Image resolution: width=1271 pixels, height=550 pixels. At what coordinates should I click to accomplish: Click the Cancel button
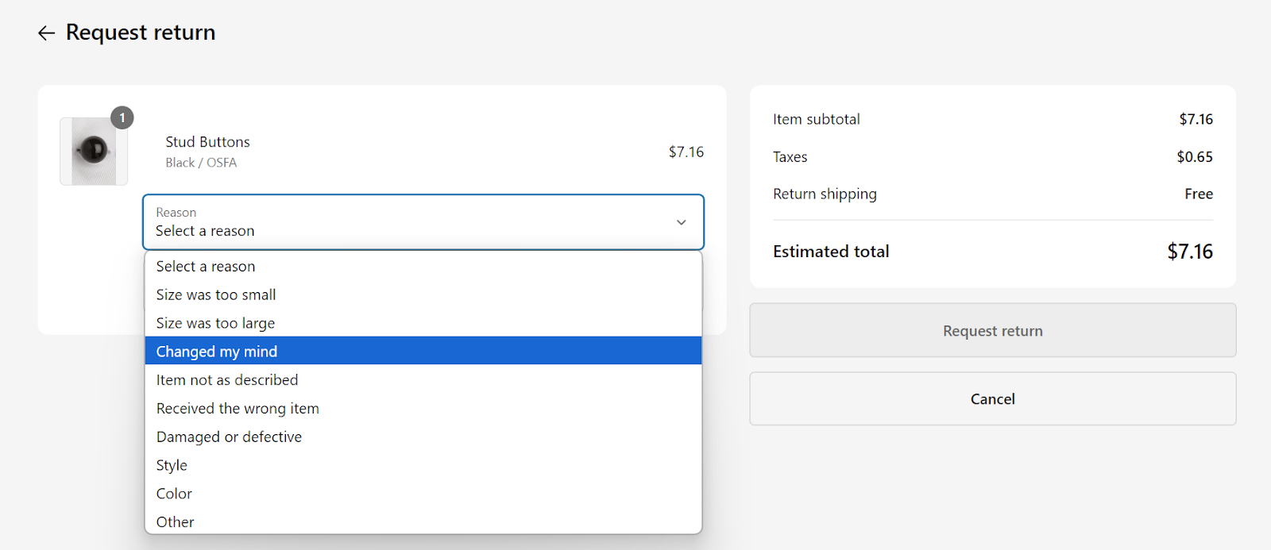pyautogui.click(x=993, y=398)
